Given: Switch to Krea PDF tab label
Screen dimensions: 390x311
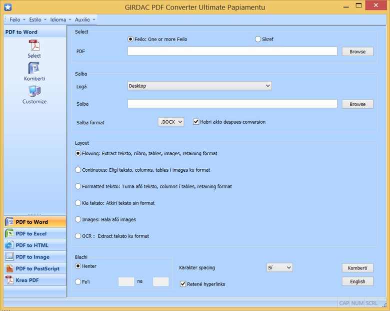Looking at the screenshot, I should tap(27, 280).
